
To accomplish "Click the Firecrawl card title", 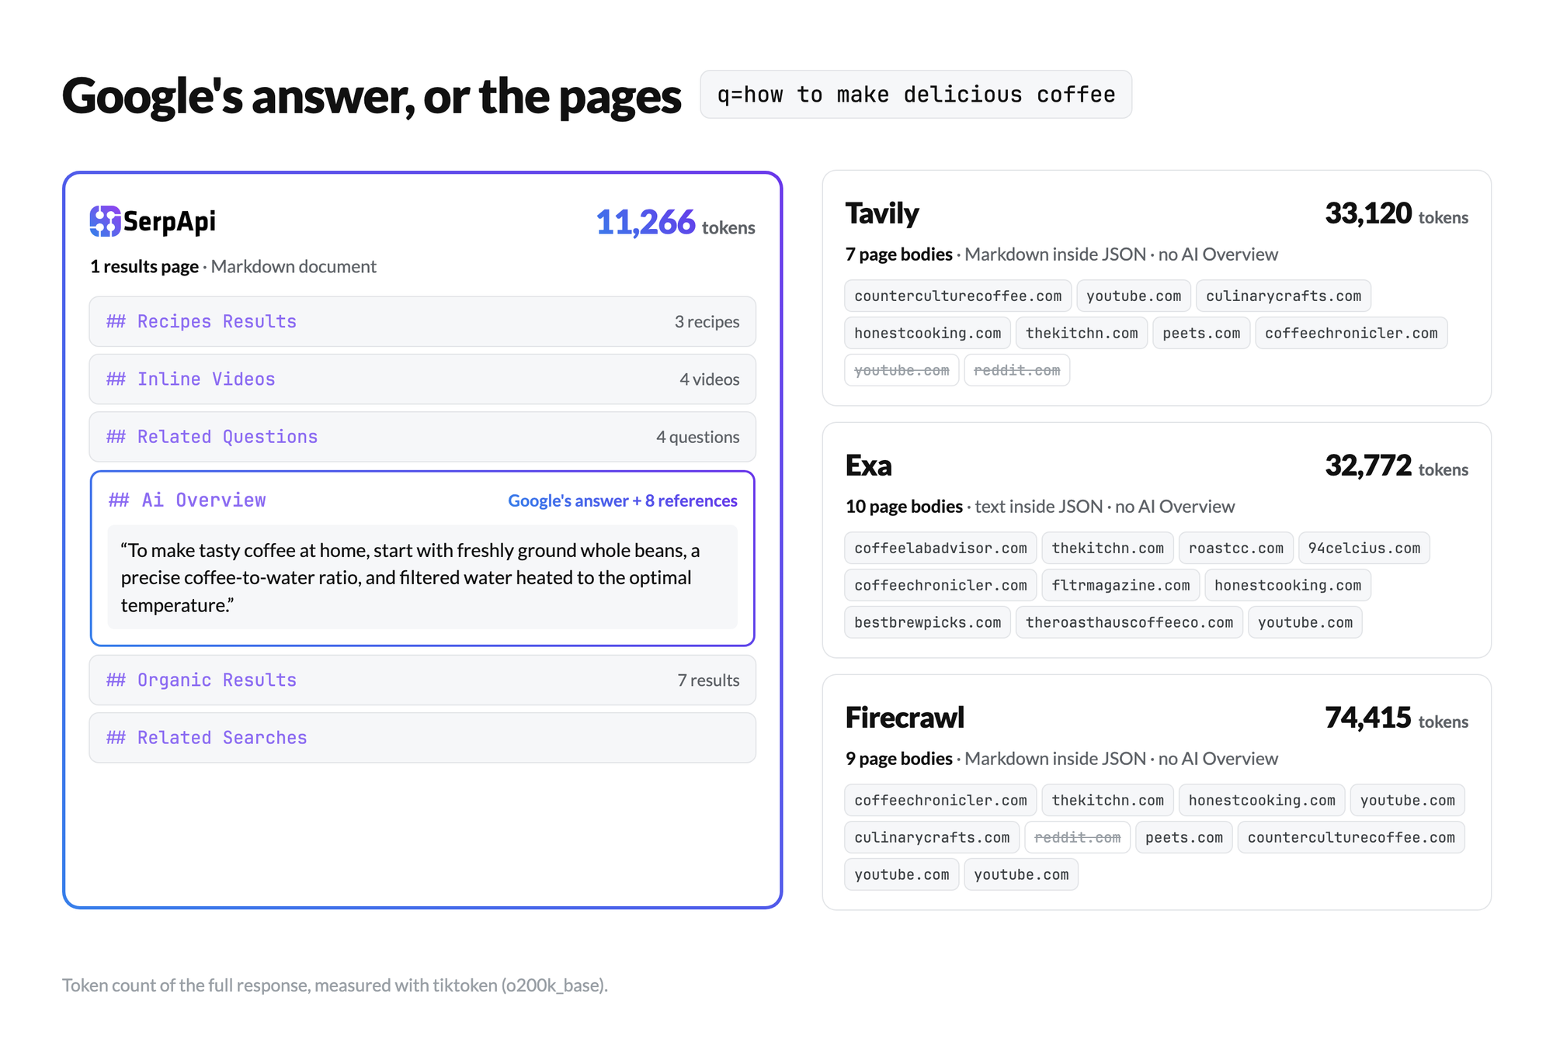I will [x=905, y=718].
